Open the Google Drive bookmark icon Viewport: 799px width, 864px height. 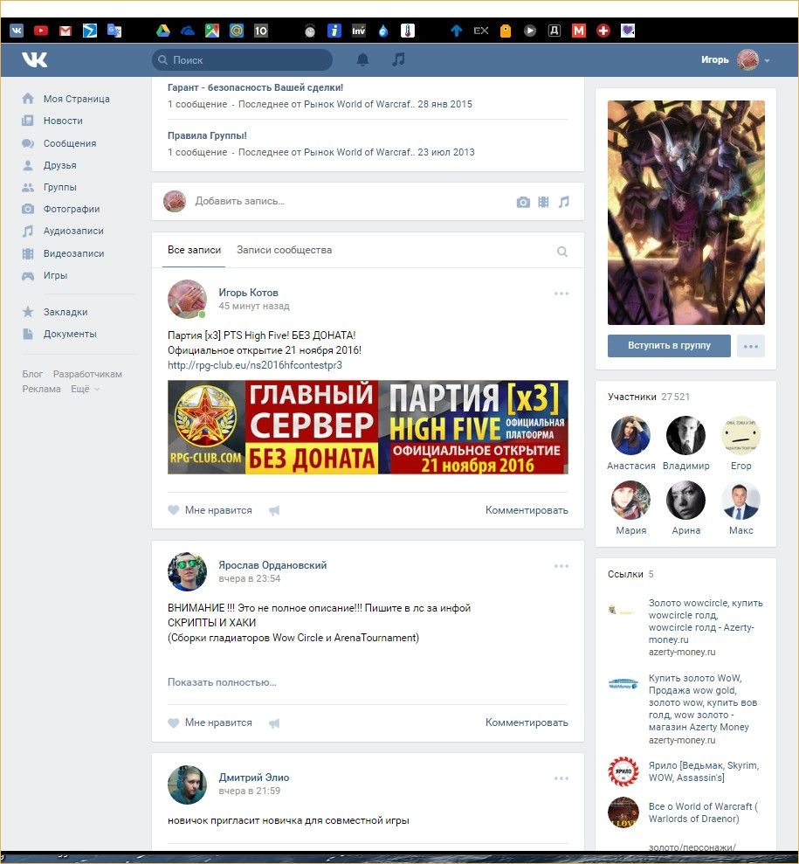tap(163, 31)
